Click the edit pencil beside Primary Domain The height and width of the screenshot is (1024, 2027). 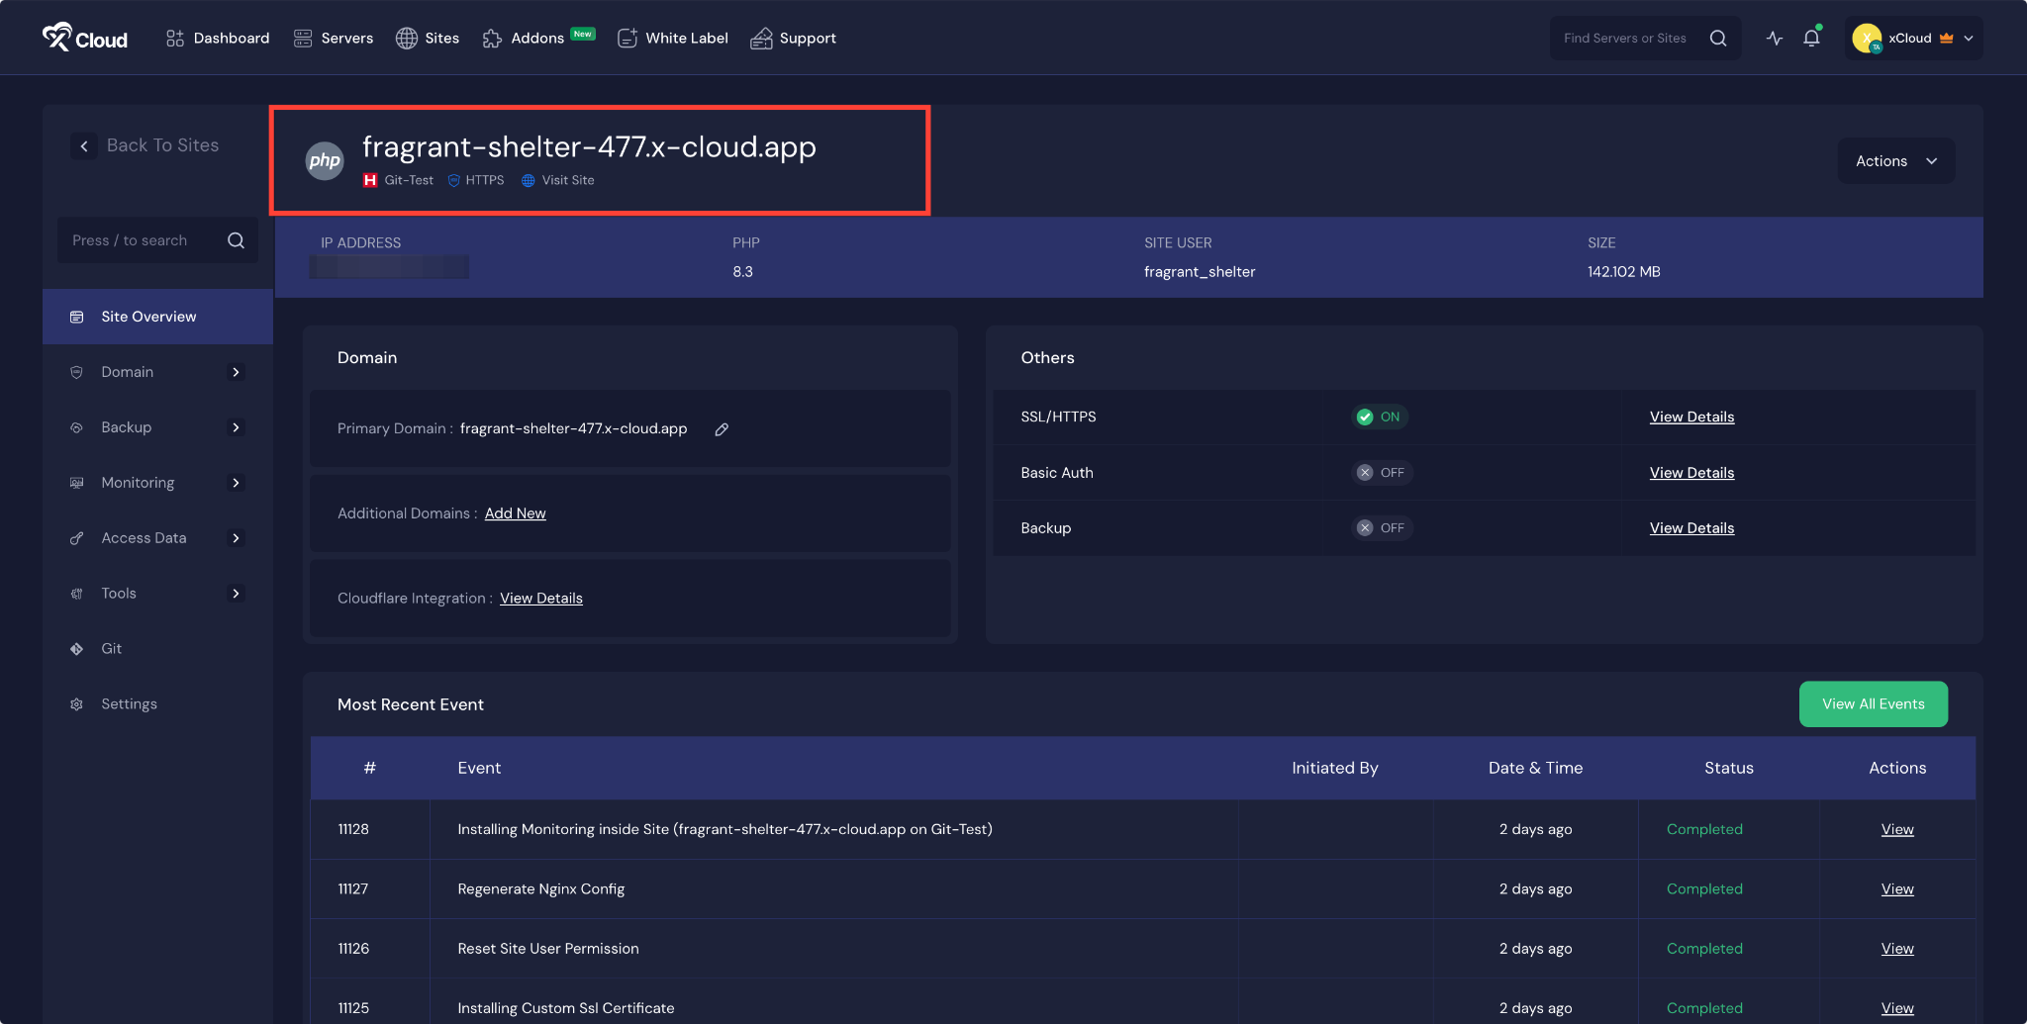722,429
